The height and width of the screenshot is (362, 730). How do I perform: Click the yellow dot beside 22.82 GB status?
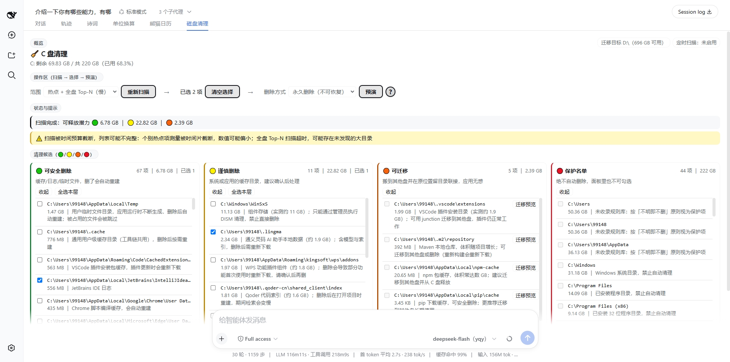131,123
